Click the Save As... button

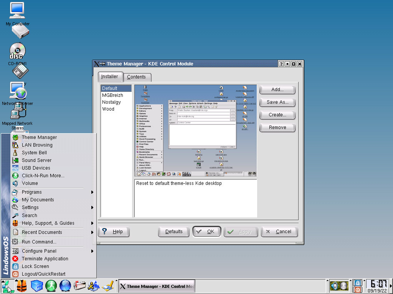(277, 102)
